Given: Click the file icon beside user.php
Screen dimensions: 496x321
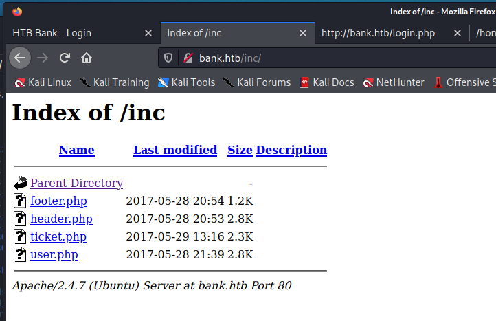Looking at the screenshot, I should [x=21, y=255].
